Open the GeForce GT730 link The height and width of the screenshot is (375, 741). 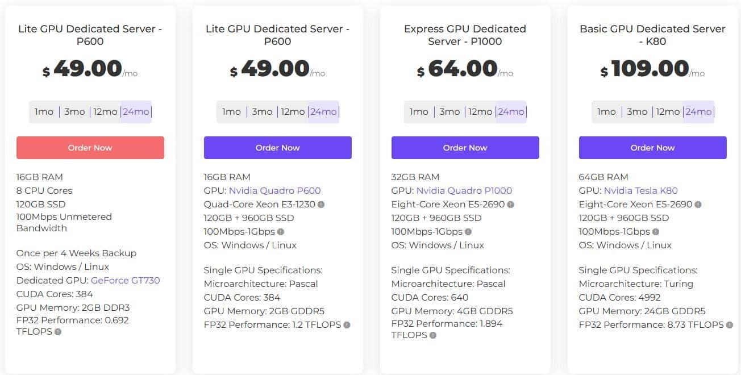pos(125,281)
